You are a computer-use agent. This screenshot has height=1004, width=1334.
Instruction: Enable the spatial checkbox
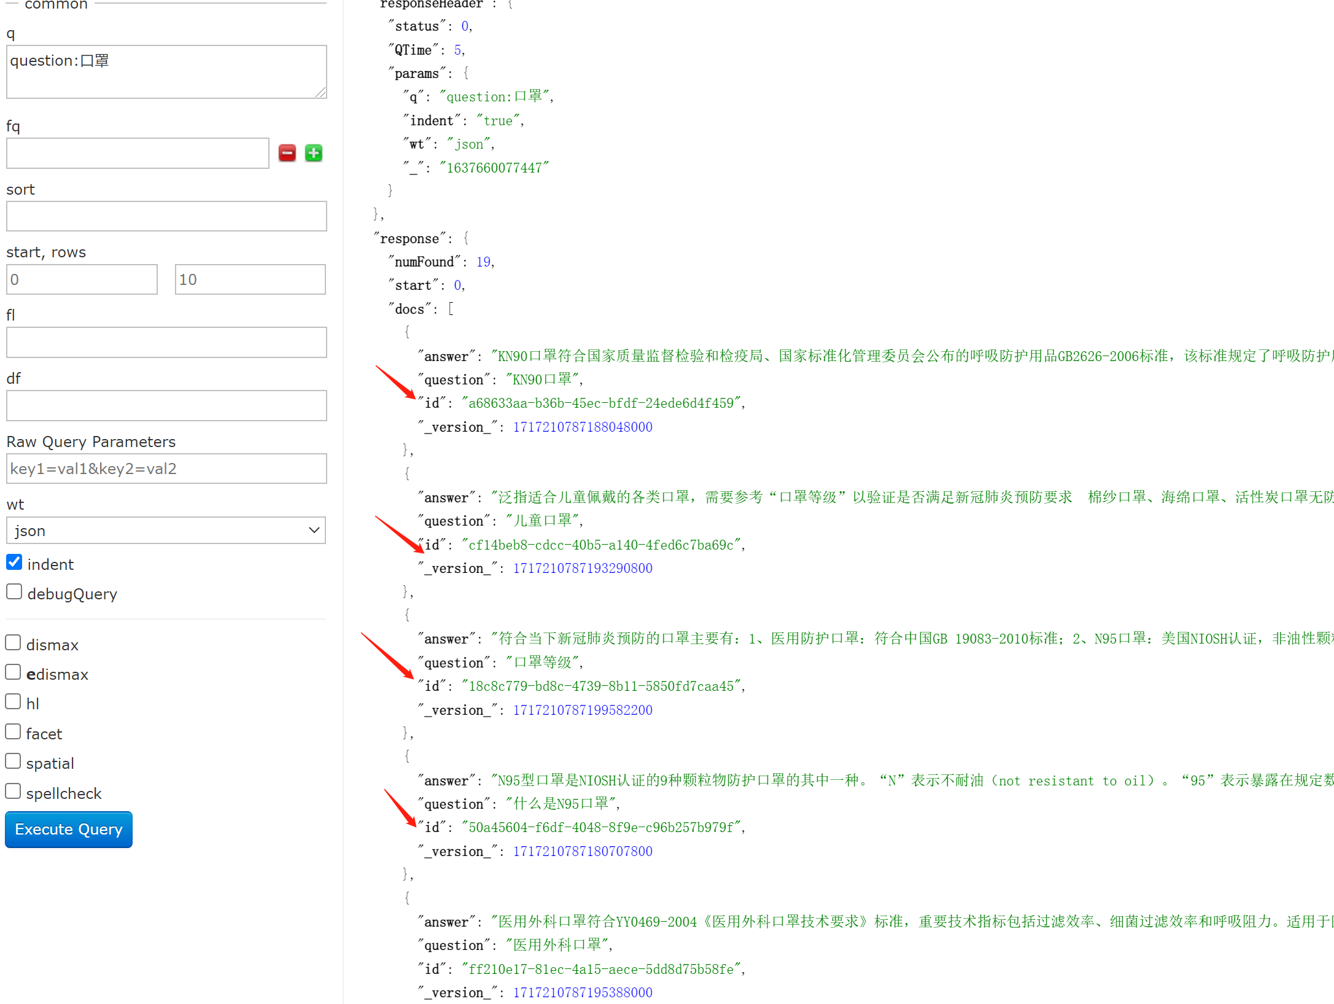click(13, 761)
